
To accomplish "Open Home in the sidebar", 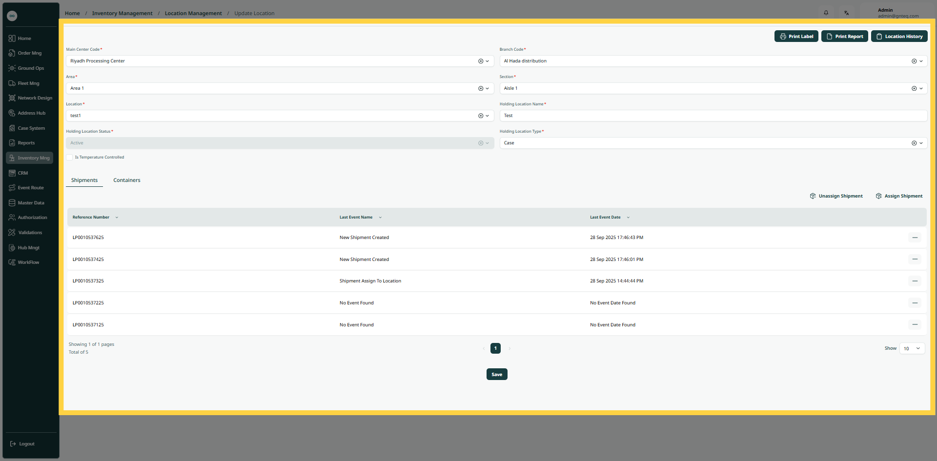I will pyautogui.click(x=20, y=38).
